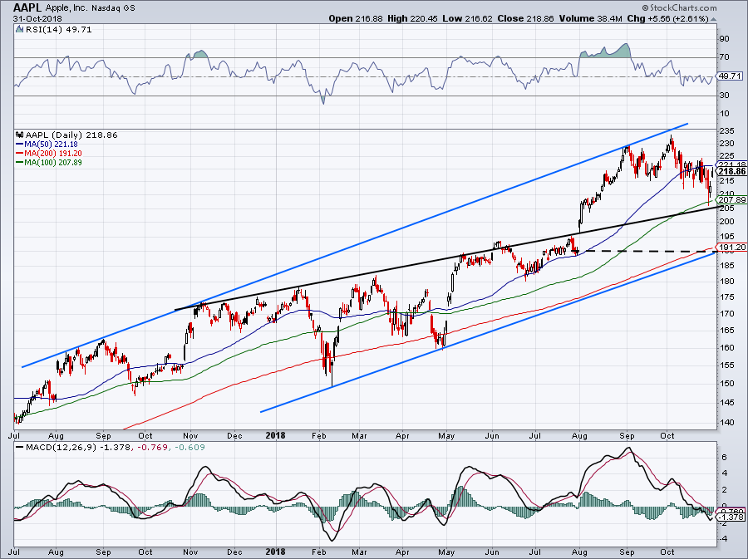Click the RSI(14) 49.71 legend label
Screen dimensions: 748x559
pos(59,30)
